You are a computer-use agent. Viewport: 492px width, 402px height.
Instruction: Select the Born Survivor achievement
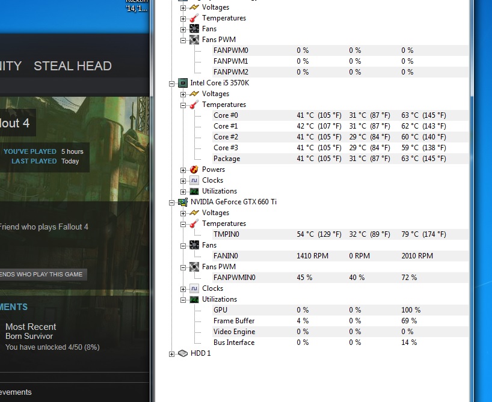29,337
